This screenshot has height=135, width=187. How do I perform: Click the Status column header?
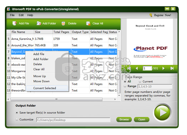[x=113, y=32]
